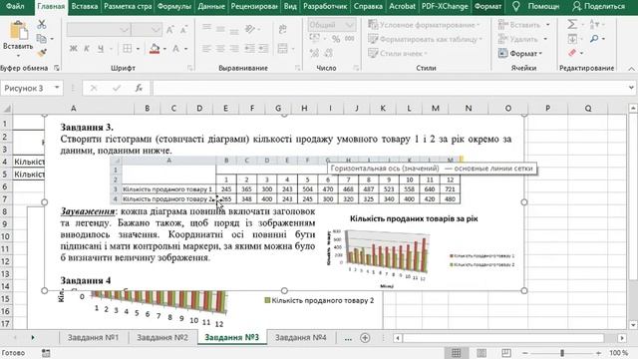Switch to Page Break Preview icon

click(x=505, y=353)
